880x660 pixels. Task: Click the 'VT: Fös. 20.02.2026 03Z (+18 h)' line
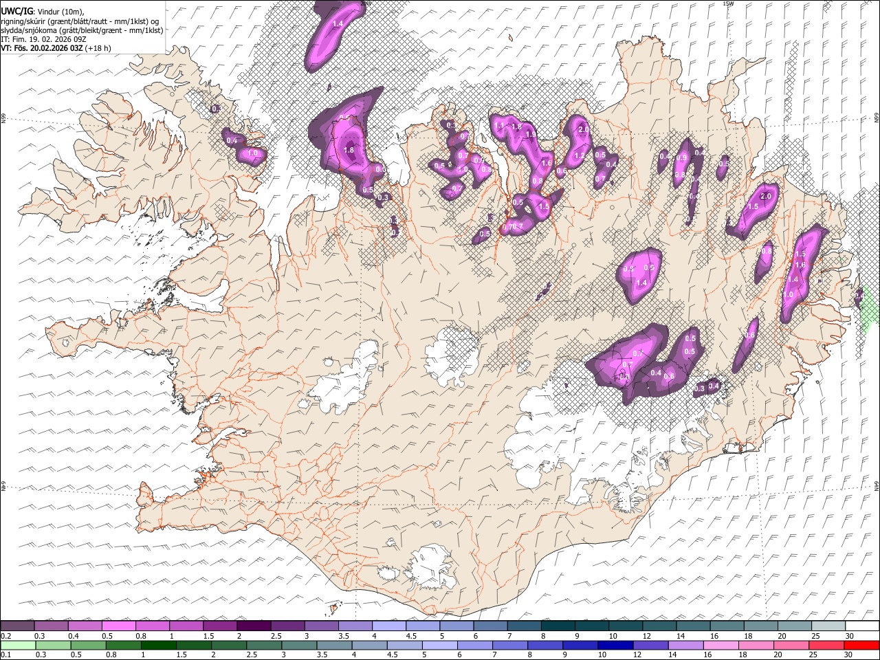coord(56,48)
